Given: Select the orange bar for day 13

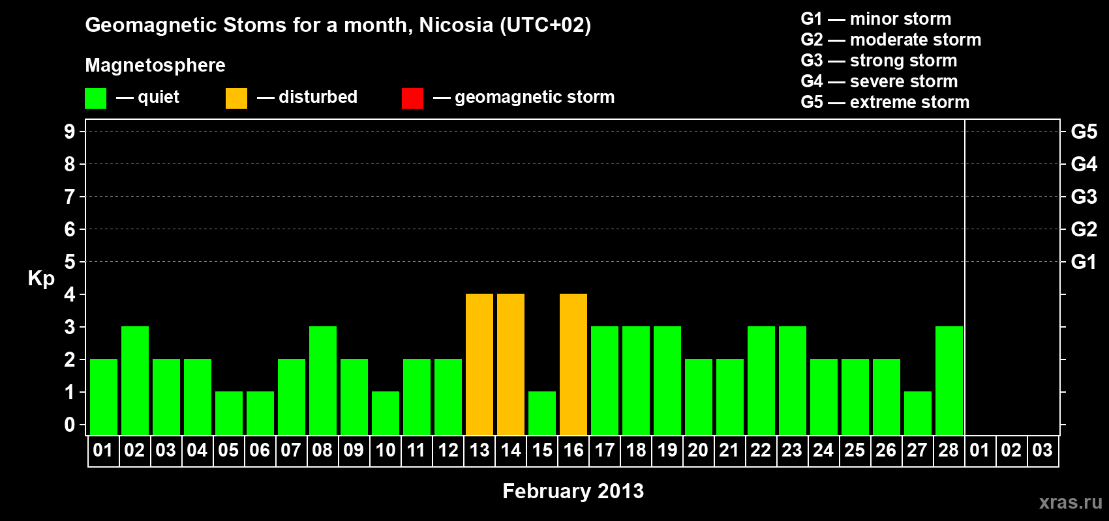Looking at the screenshot, I should [x=479, y=365].
